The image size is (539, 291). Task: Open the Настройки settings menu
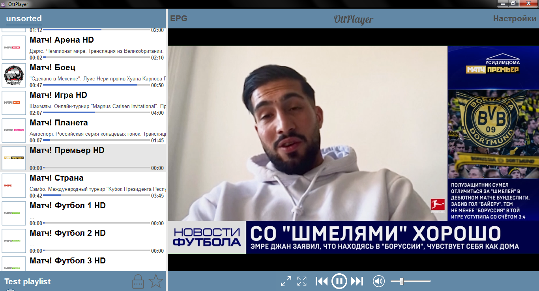tap(515, 19)
